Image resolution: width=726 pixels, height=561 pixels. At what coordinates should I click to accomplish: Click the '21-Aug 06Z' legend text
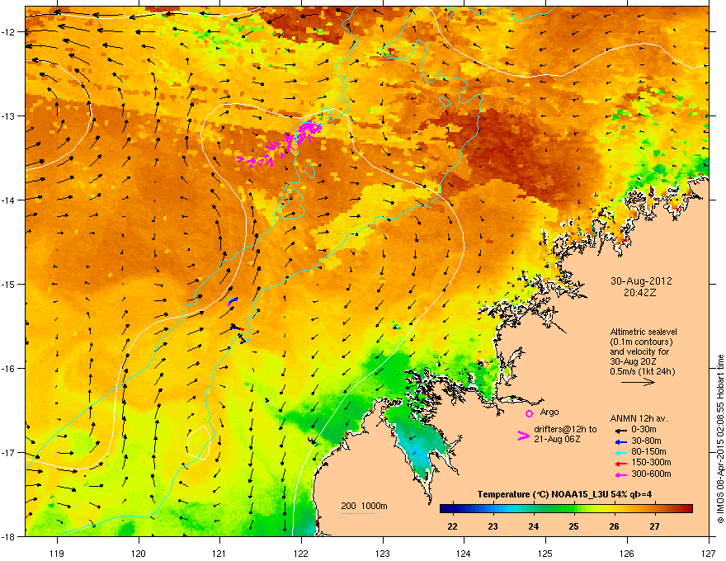(x=557, y=439)
